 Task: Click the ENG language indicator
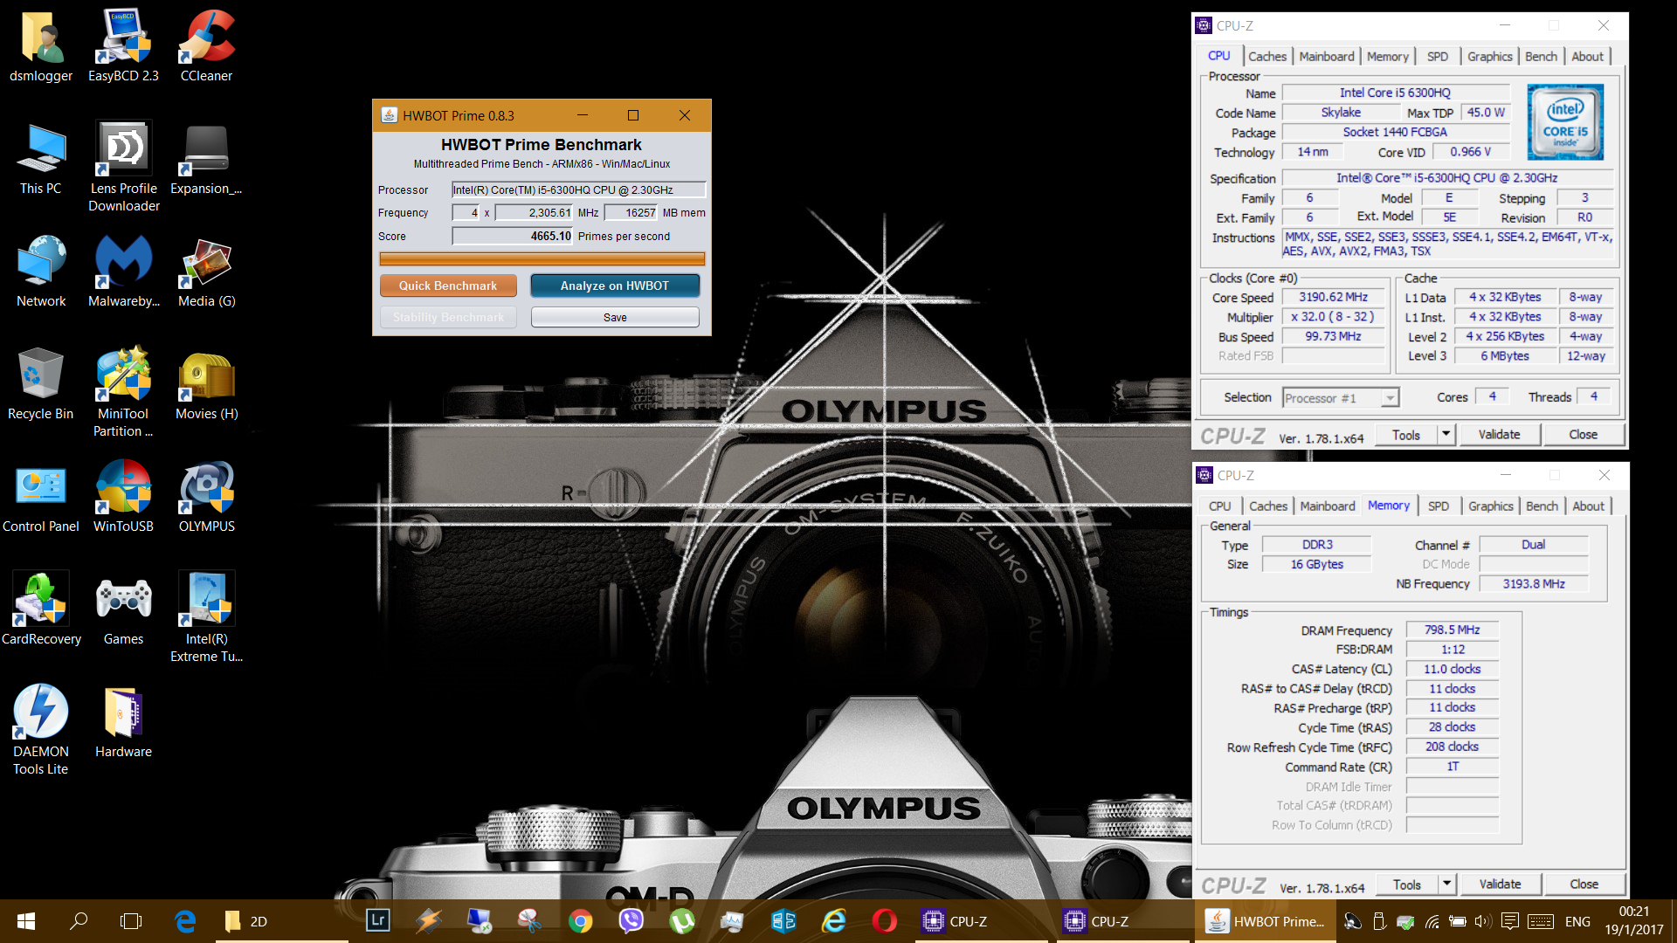click(1577, 921)
